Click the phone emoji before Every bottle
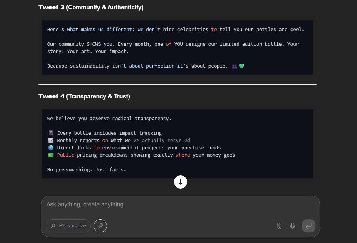The height and width of the screenshot is (243, 357). point(50,133)
